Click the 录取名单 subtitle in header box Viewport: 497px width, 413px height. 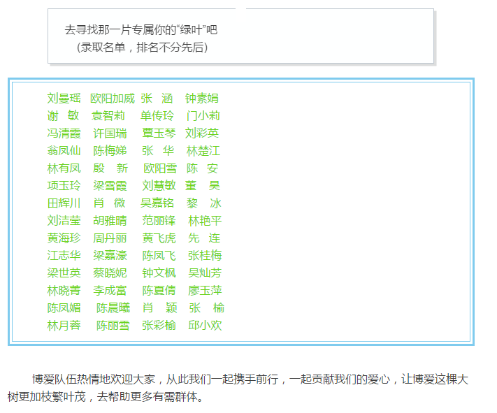pos(142,48)
